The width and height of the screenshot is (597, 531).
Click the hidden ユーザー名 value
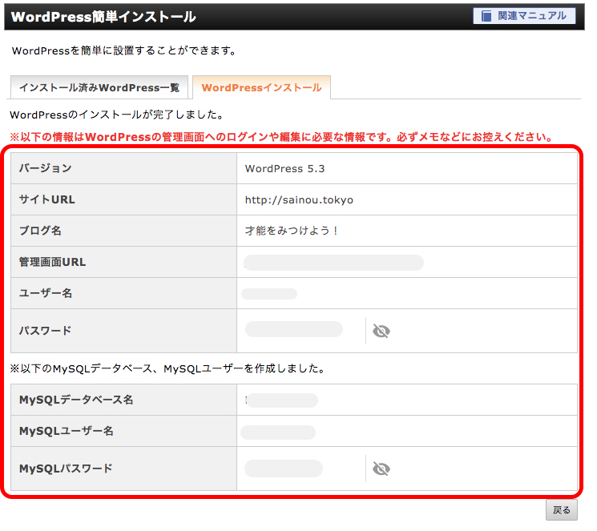tap(269, 294)
